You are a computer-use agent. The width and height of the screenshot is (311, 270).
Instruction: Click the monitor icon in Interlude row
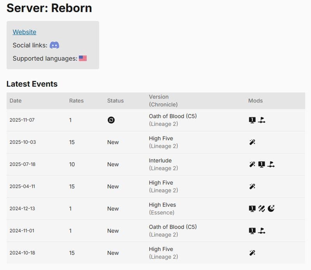point(262,164)
